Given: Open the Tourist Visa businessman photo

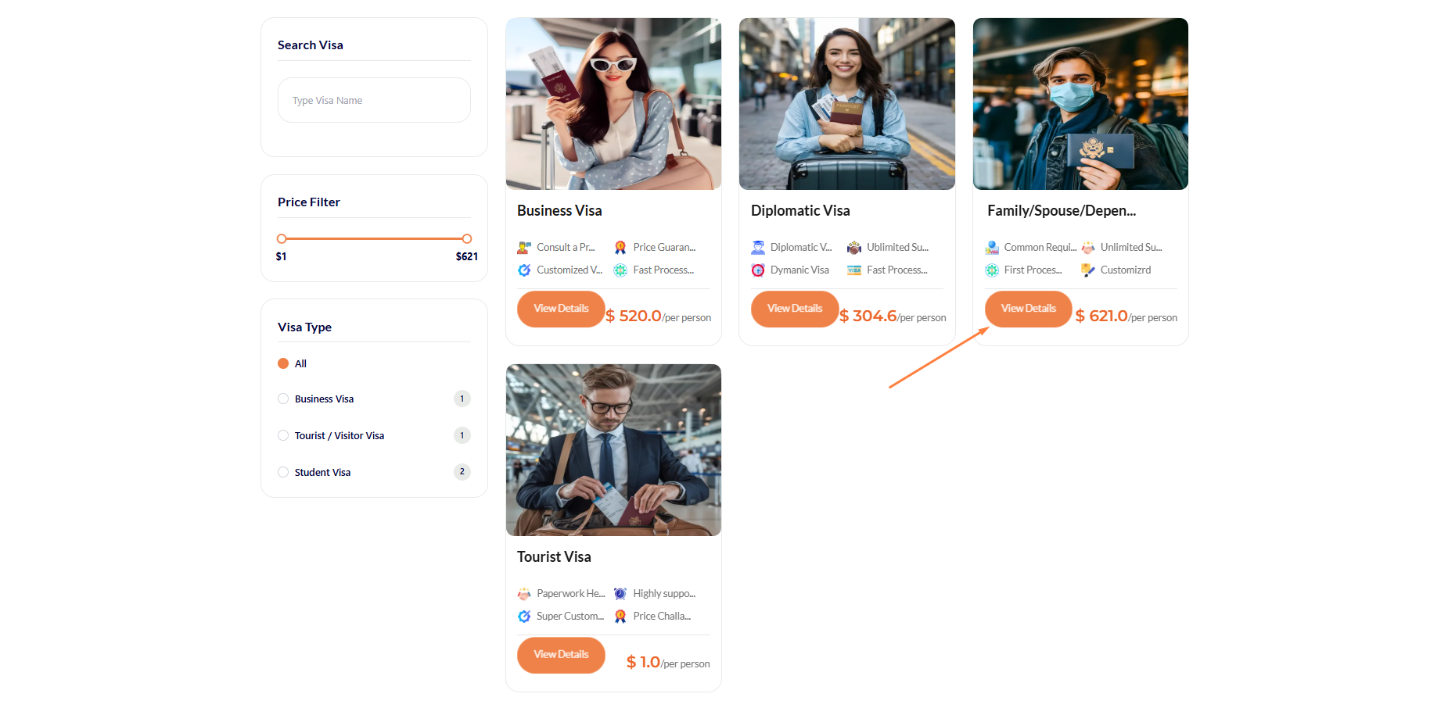Looking at the screenshot, I should click(x=613, y=450).
